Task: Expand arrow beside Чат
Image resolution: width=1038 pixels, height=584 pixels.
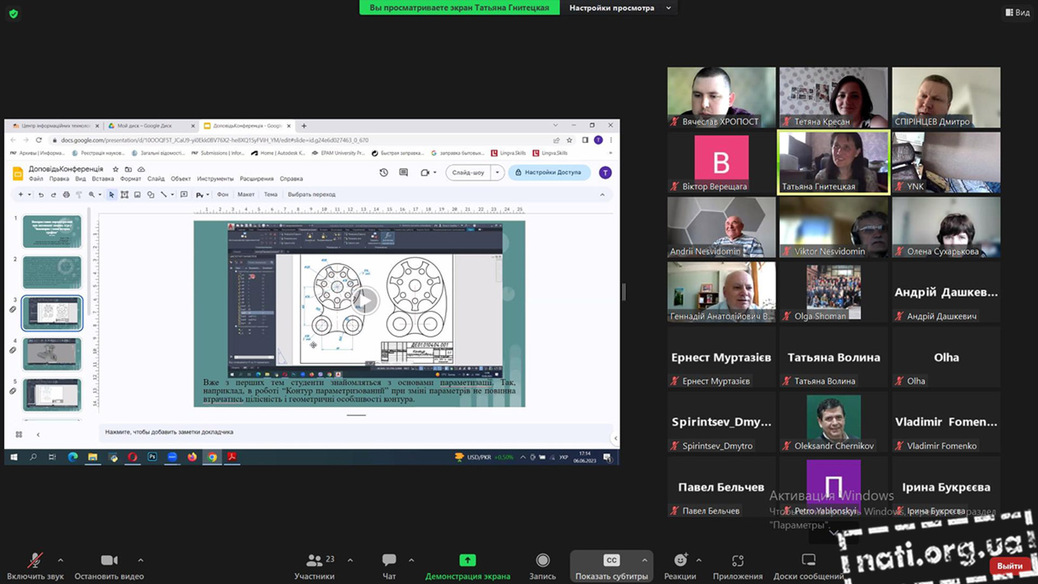Action: 411,560
